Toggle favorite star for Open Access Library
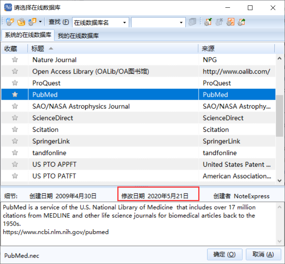This screenshot has height=264, width=285. point(15,71)
